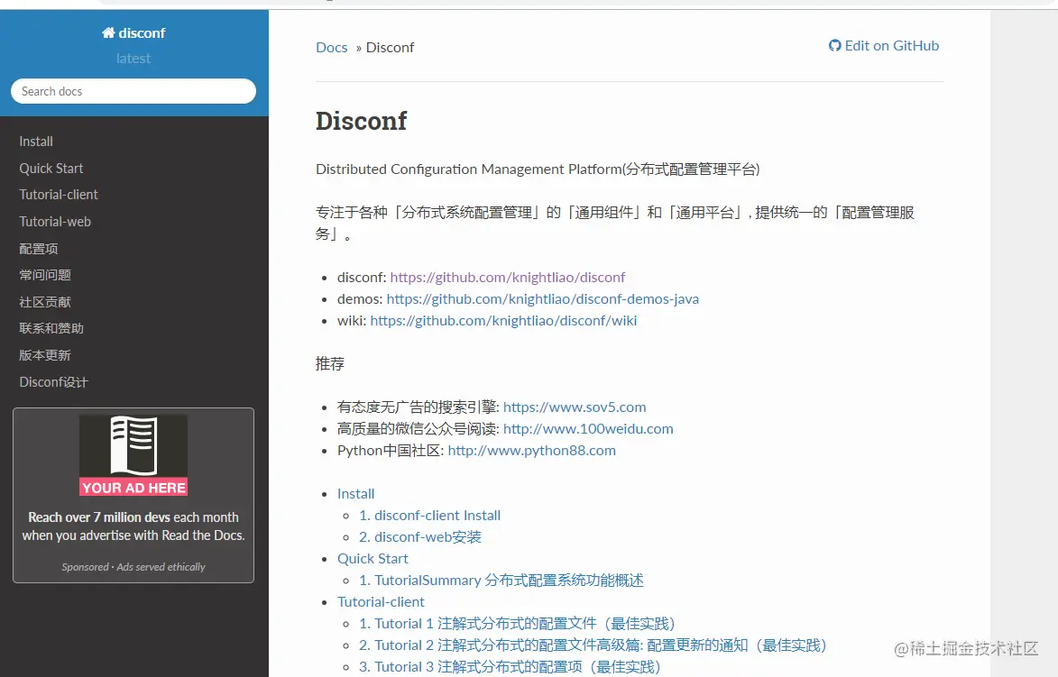Open 配置项 in the sidebar
The image size is (1058, 677).
[x=39, y=249]
